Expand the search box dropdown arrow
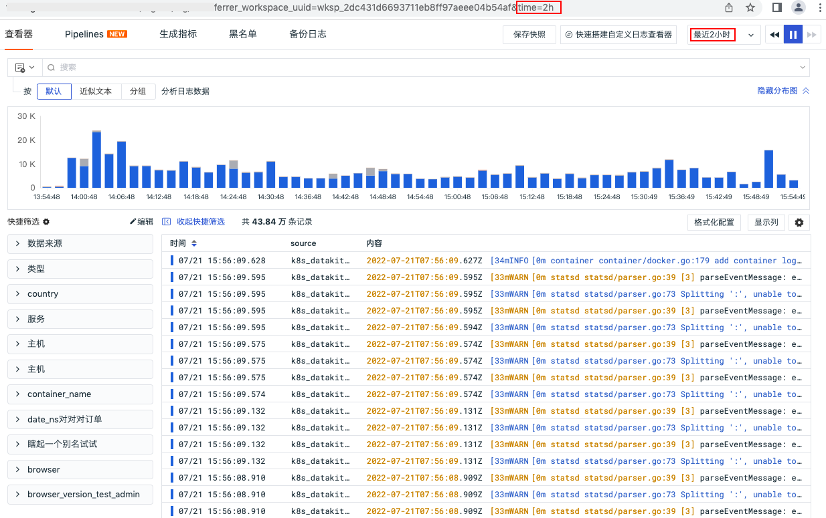826x518 pixels. (x=803, y=68)
